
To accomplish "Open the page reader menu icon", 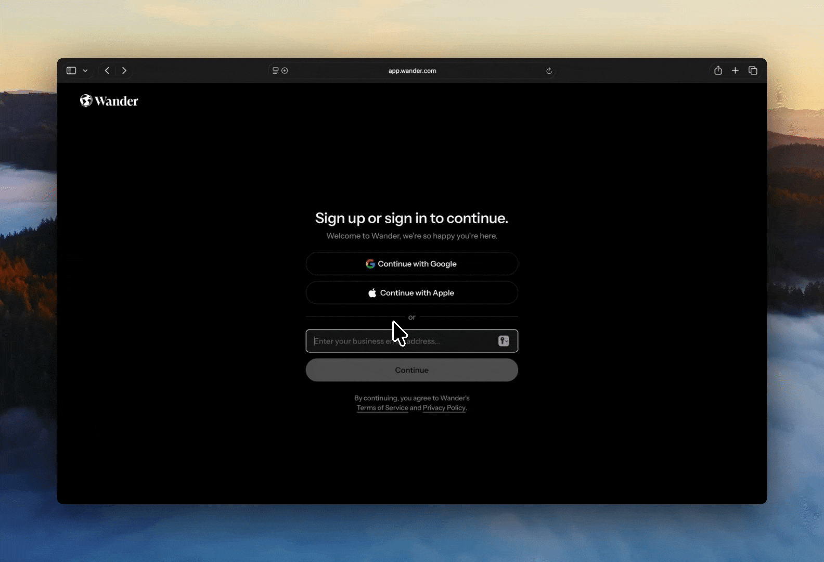I will coord(276,71).
